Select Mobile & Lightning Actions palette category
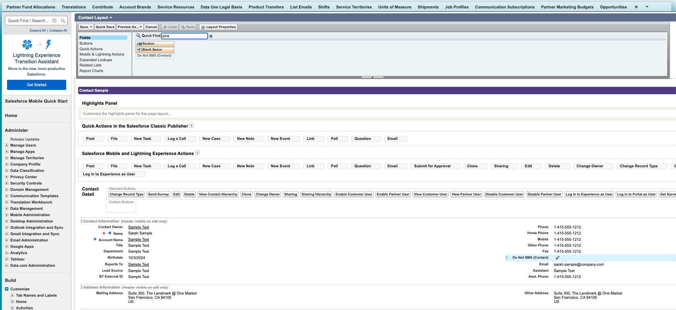The height and width of the screenshot is (310, 676). pos(102,54)
